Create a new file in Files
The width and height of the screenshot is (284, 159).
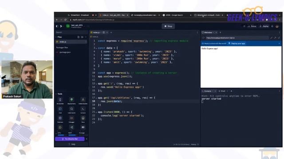click(x=79, y=37)
